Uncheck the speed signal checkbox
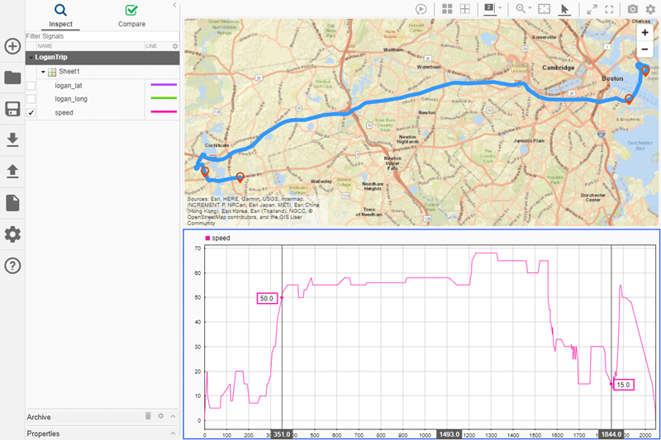Screen dimensions: 661x440 [x=31, y=113]
